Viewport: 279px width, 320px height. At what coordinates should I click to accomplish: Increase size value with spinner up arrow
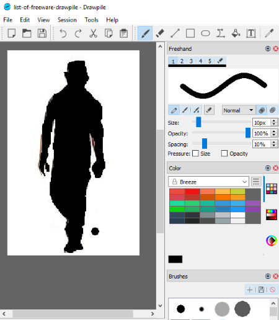coord(274,121)
